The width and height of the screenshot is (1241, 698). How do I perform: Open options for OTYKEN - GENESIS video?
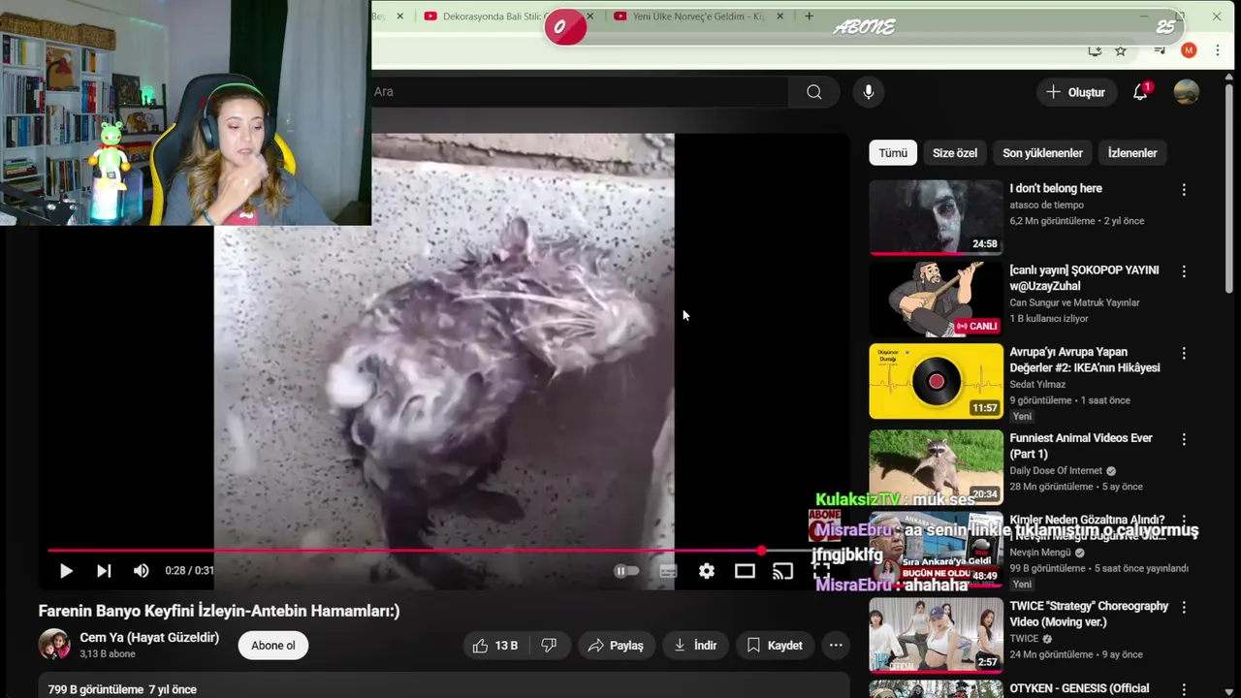[x=1184, y=689]
